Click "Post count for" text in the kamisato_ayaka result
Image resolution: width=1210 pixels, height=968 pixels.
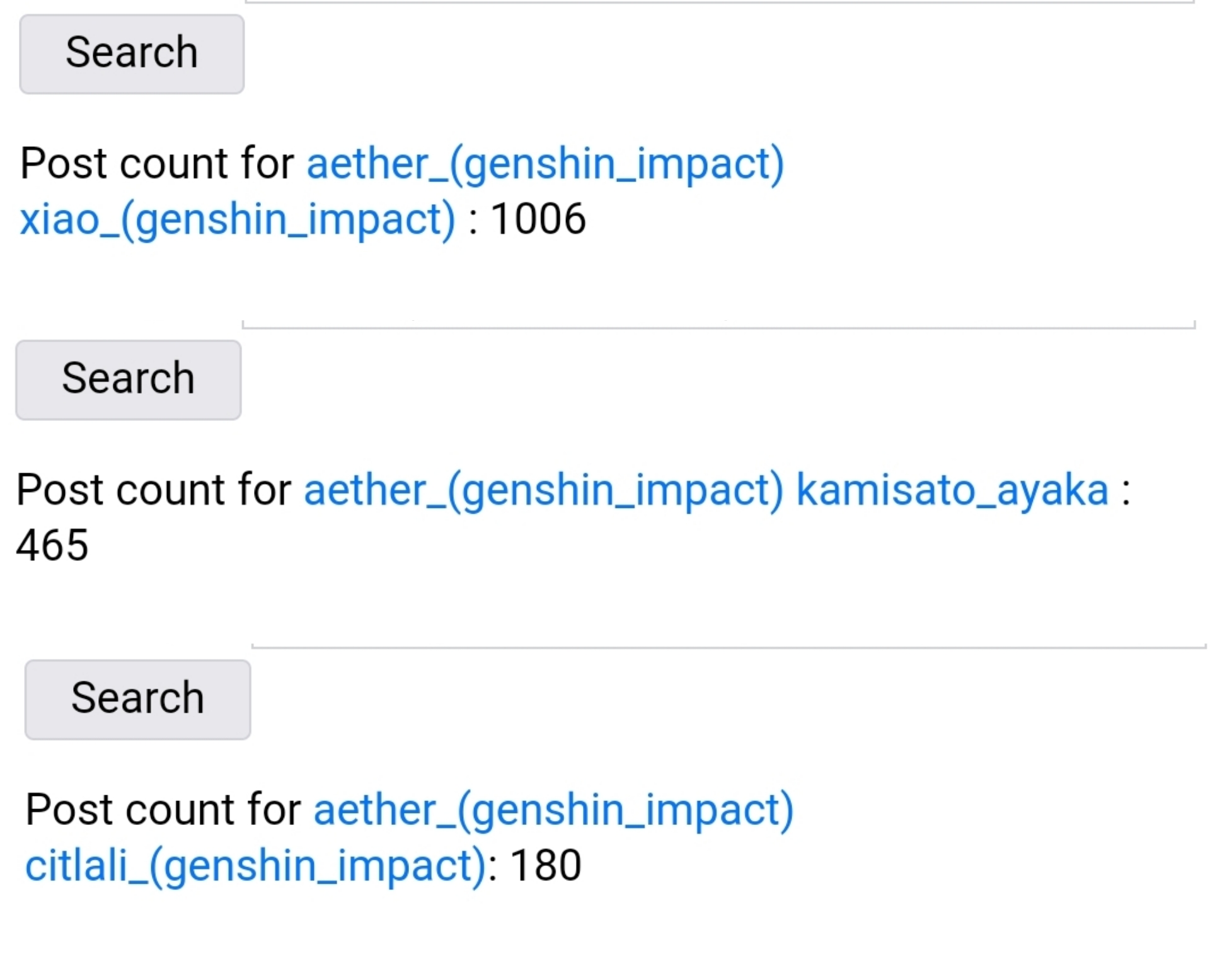[154, 490]
